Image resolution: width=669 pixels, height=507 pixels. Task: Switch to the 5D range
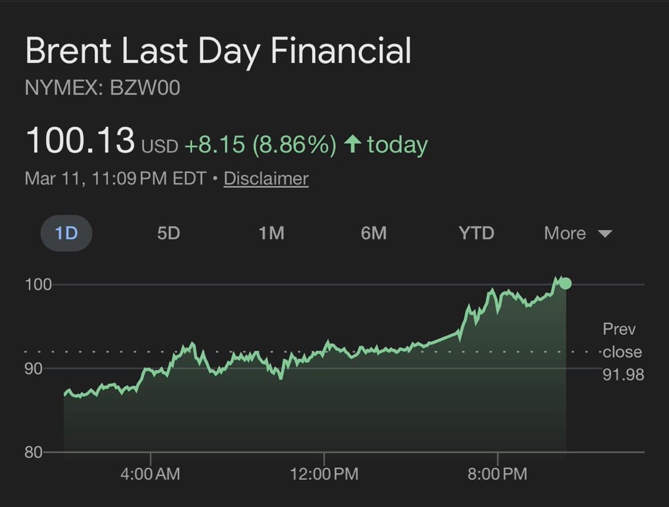click(x=168, y=233)
